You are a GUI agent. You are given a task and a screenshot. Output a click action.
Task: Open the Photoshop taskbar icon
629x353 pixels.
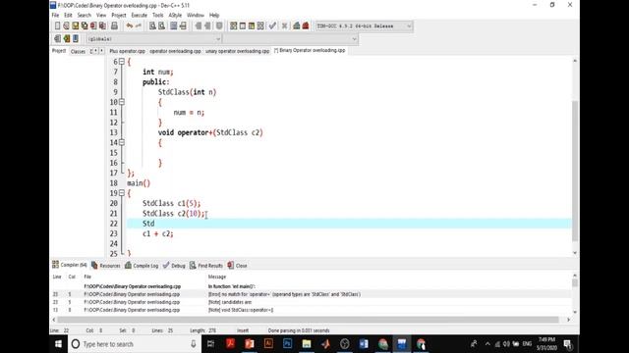pos(288,344)
